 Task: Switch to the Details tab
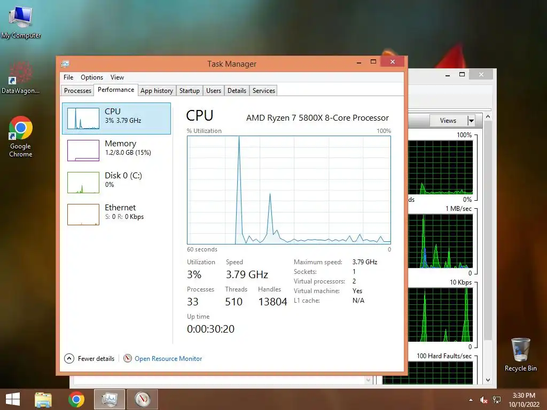237,91
